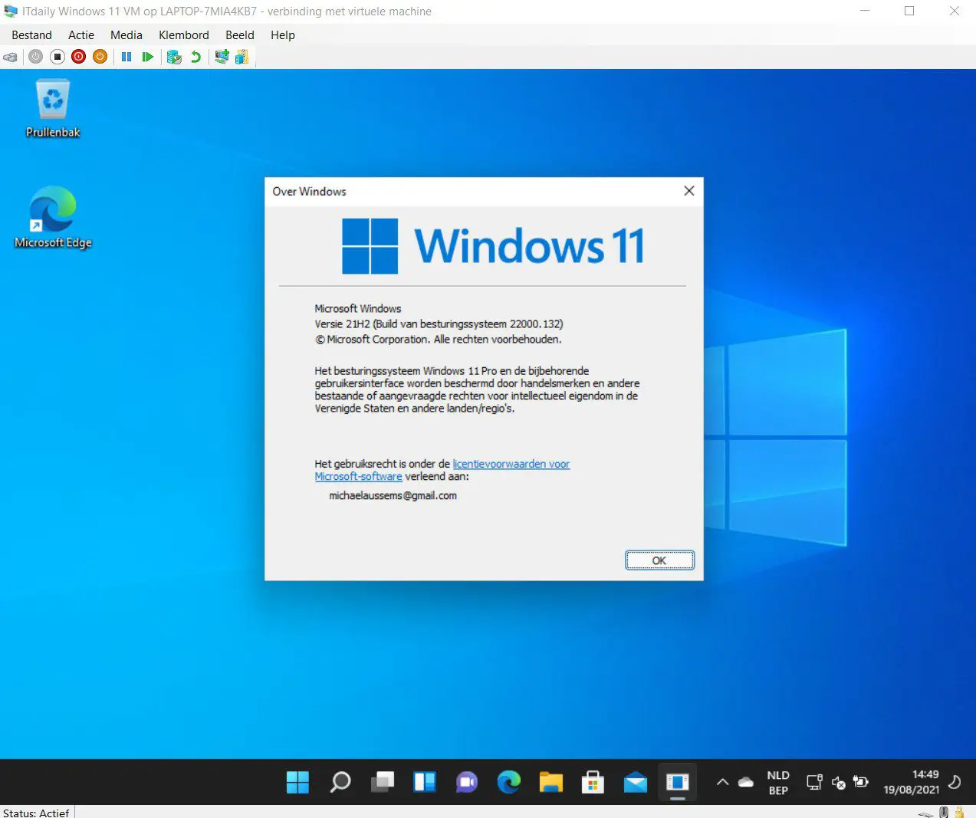Select the Prullenbak desktop icon
The width and height of the screenshot is (976, 818).
tap(53, 109)
